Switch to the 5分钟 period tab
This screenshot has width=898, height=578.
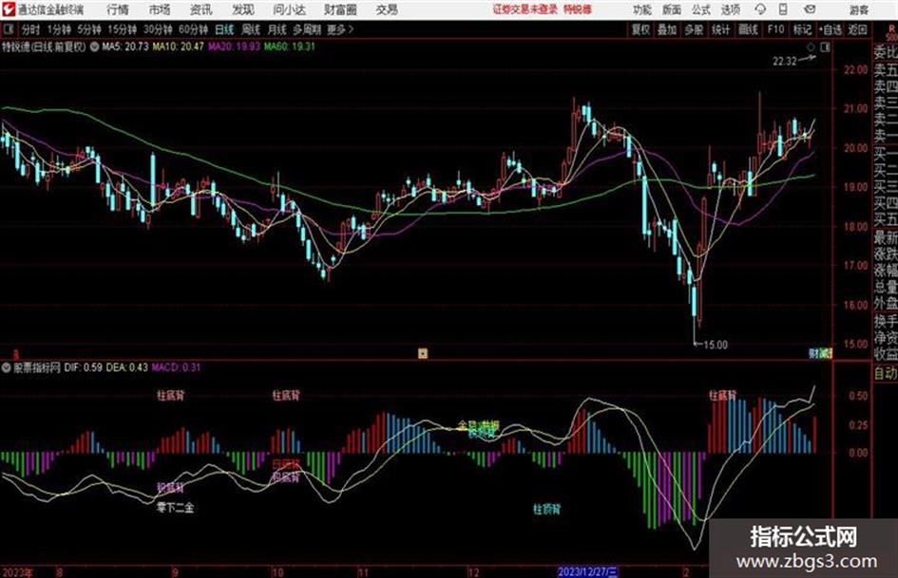[x=89, y=29]
